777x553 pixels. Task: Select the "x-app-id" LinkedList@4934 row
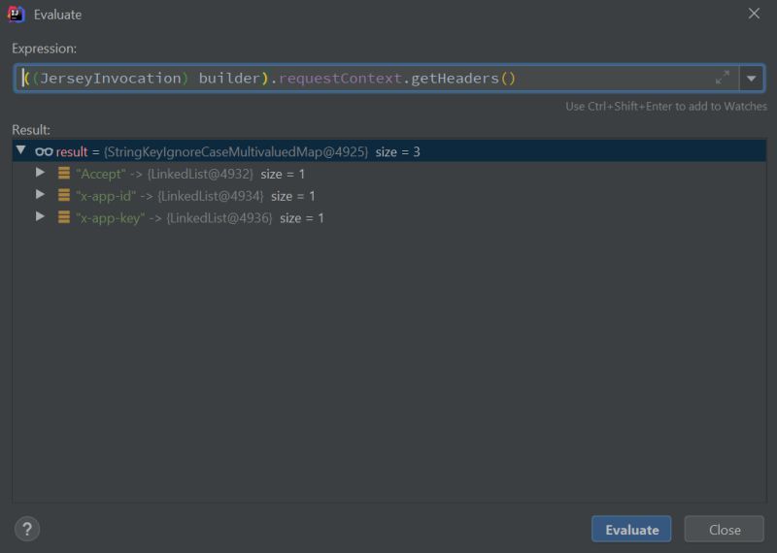click(389, 196)
